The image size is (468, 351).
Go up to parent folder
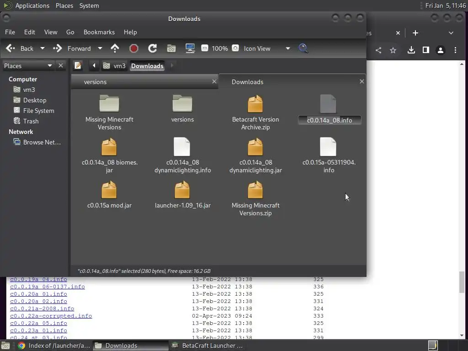(x=115, y=48)
